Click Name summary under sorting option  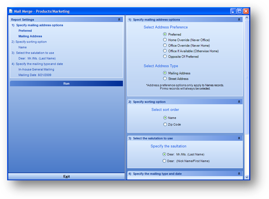[x=22, y=47]
